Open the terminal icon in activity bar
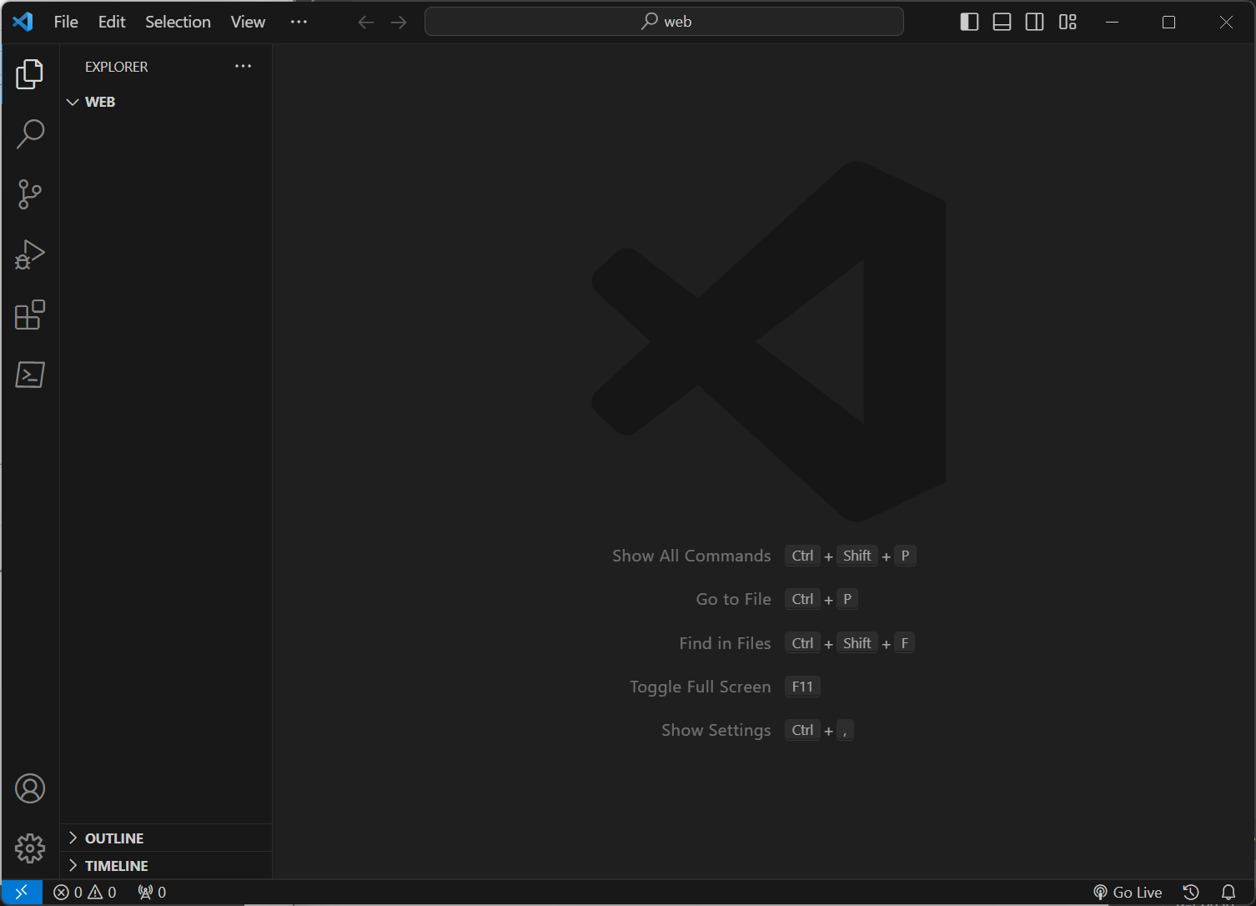This screenshot has width=1256, height=906. (x=30, y=375)
